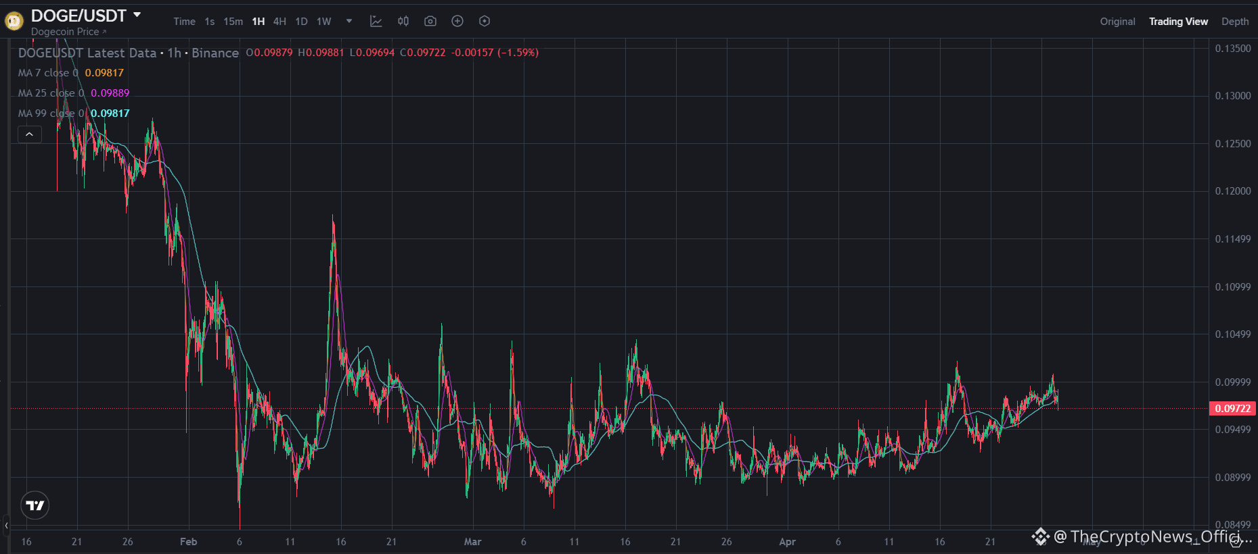
Task: Click the 0.09499 price scale label
Action: 1233,430
